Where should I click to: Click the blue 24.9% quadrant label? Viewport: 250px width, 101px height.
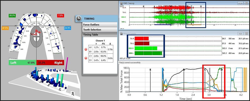click(x=67, y=28)
